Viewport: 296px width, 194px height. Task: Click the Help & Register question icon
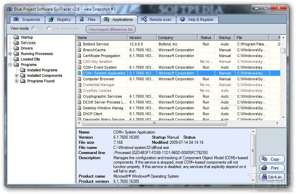pyautogui.click(x=183, y=19)
